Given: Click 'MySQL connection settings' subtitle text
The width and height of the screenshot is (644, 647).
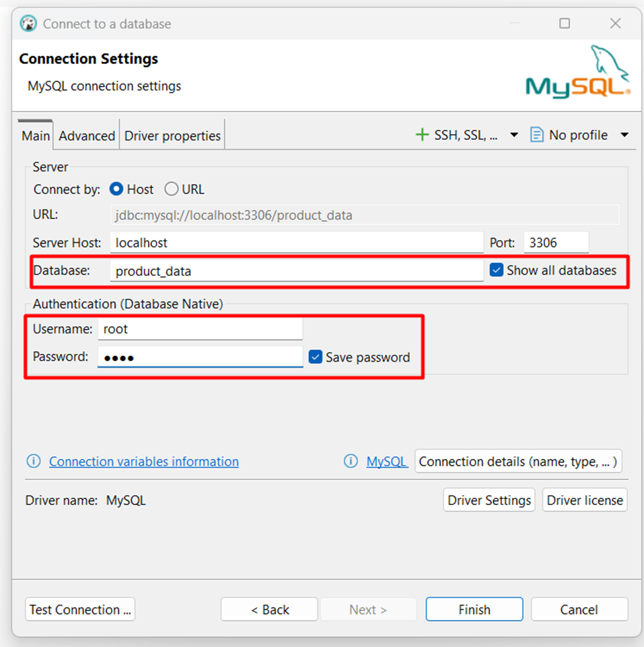Looking at the screenshot, I should pyautogui.click(x=104, y=86).
